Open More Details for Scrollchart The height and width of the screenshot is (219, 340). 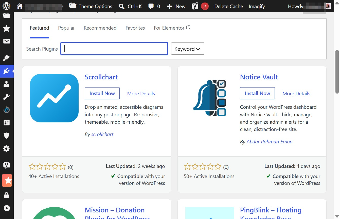(141, 94)
